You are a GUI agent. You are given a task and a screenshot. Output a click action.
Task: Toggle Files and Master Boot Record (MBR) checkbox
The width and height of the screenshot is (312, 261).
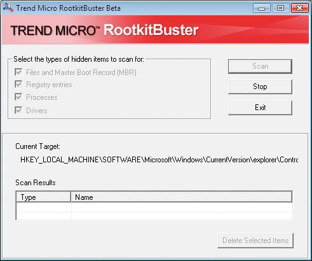(x=18, y=72)
